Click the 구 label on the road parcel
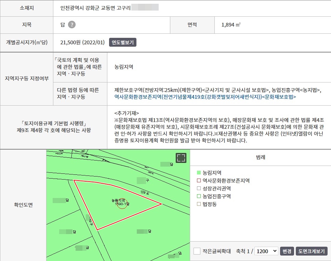The image size is (331, 261). coord(147,180)
